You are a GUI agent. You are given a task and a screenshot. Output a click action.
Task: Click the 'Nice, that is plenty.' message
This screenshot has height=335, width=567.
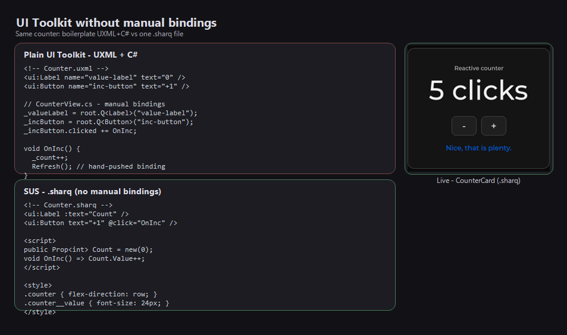tap(478, 148)
